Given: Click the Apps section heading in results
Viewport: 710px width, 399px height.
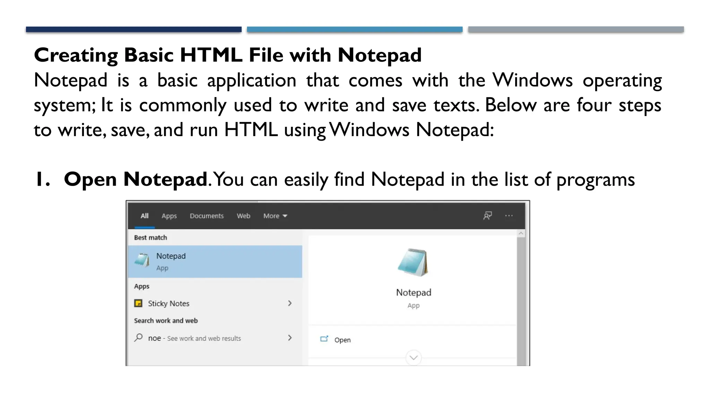Looking at the screenshot, I should [x=141, y=286].
